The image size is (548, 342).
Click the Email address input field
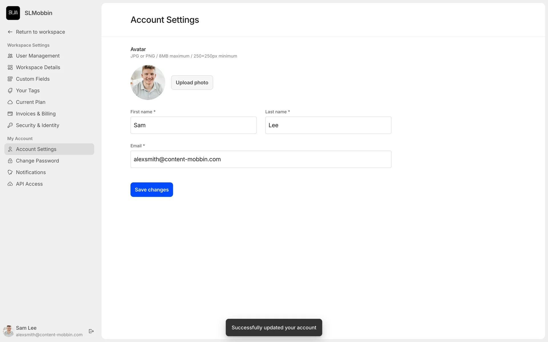pyautogui.click(x=261, y=159)
